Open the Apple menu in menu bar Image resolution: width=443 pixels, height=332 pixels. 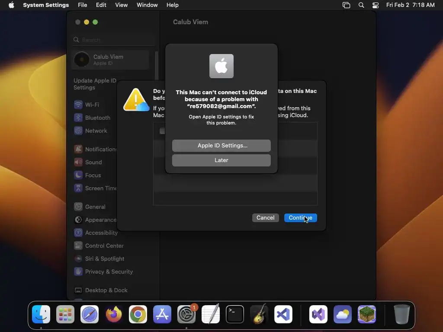coord(11,5)
